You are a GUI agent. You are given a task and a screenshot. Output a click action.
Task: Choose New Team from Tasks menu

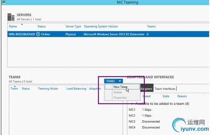click(122, 87)
